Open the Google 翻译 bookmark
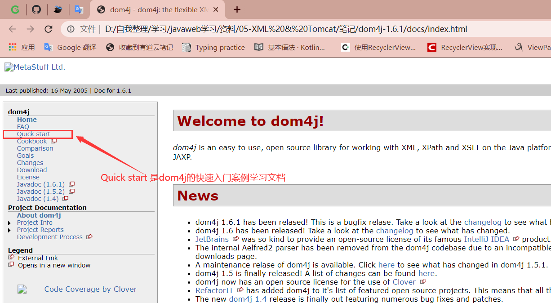This screenshot has height=303, width=551. pos(70,47)
